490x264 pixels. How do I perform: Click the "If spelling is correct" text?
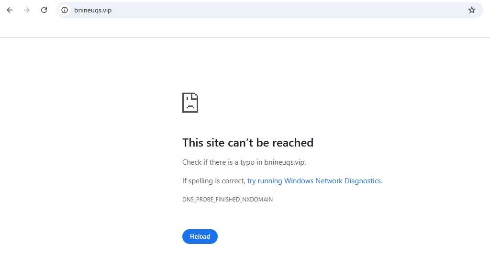[x=213, y=181]
